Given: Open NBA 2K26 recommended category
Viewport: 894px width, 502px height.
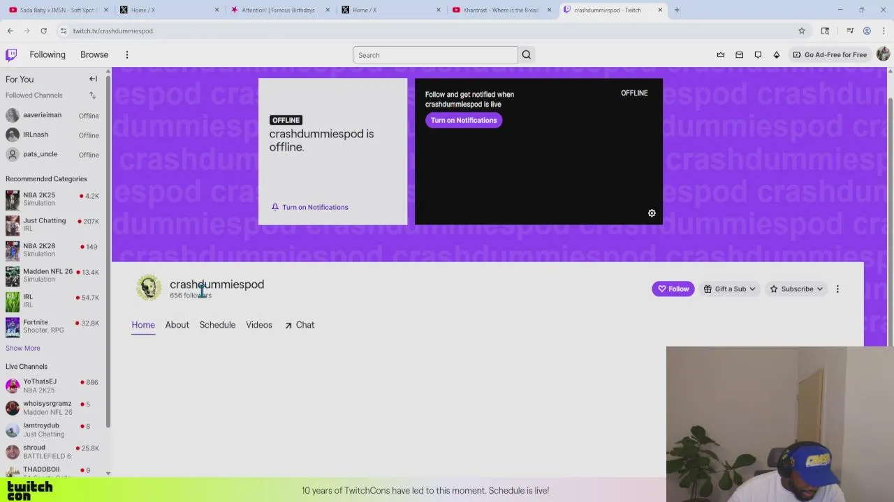Looking at the screenshot, I should (52, 250).
